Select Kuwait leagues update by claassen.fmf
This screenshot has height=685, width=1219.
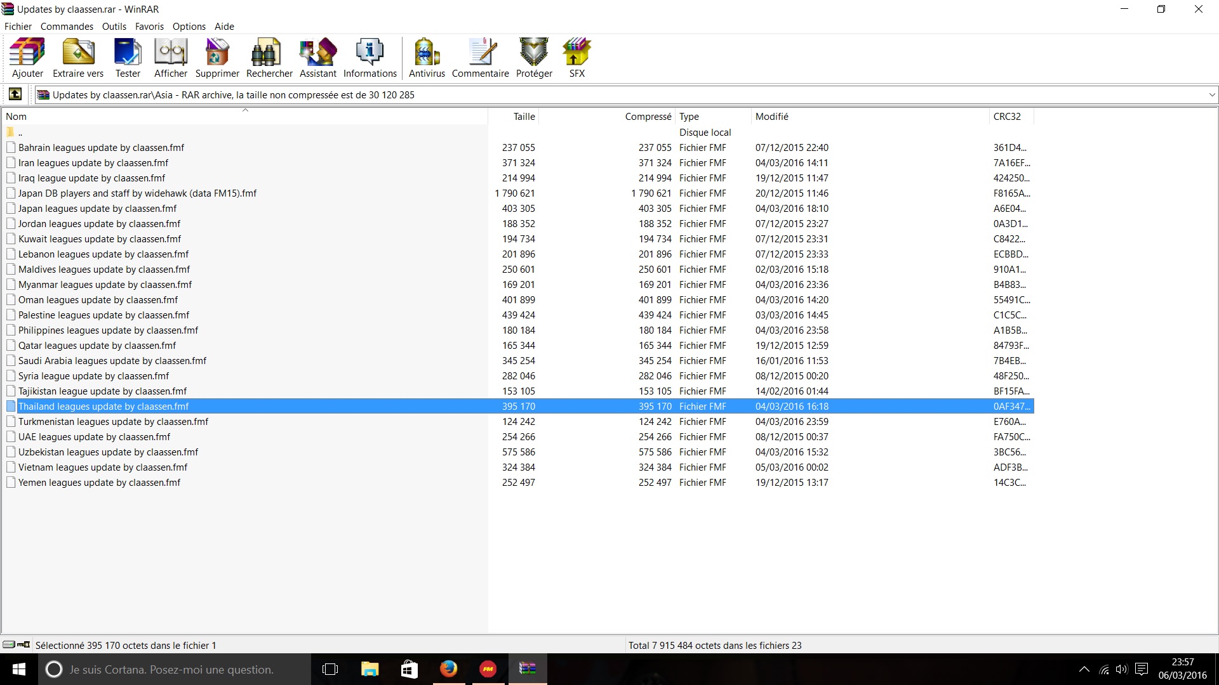pos(518,238)
